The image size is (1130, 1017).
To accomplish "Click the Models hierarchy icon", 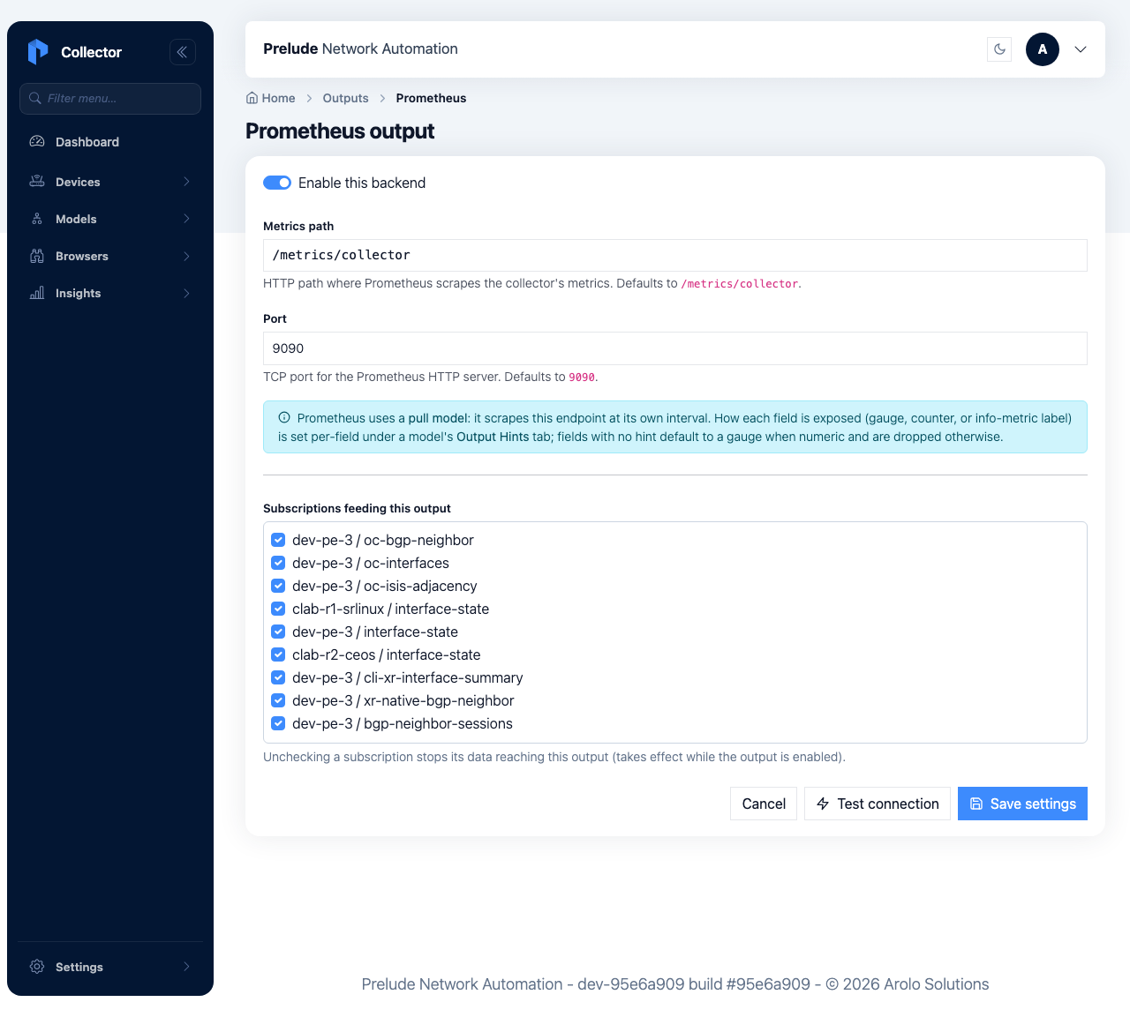I will click(37, 219).
